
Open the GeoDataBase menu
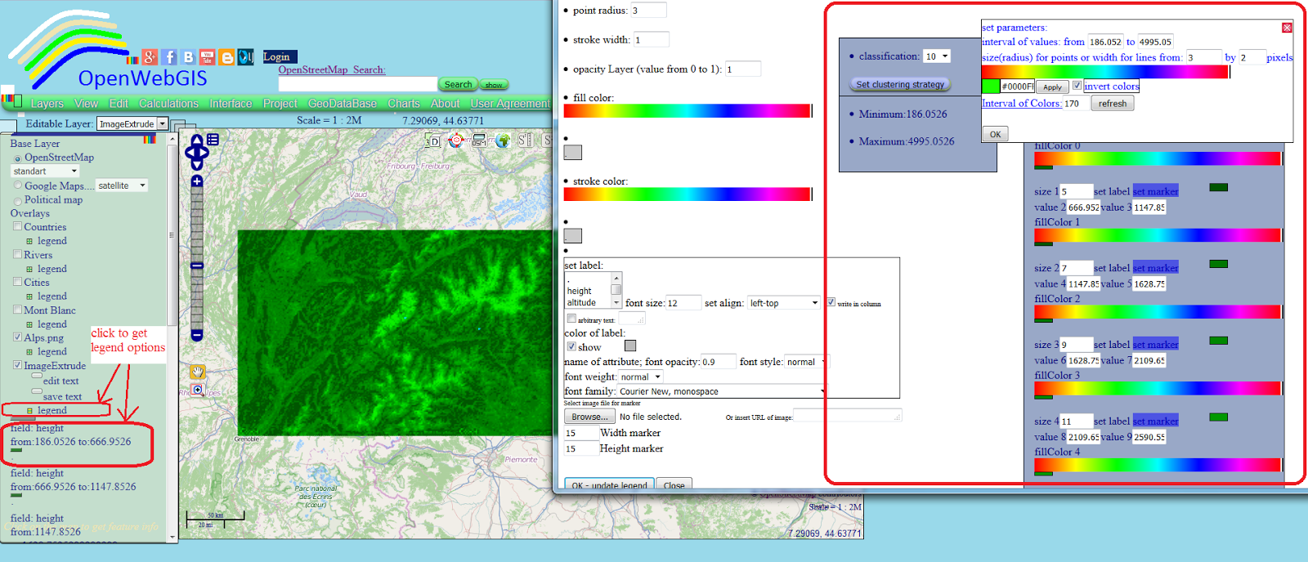342,104
